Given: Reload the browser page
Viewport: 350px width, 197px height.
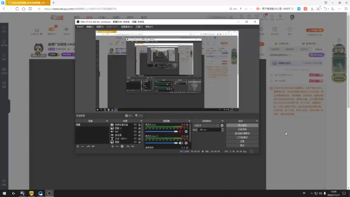Looking at the screenshot, I should click(17, 9).
